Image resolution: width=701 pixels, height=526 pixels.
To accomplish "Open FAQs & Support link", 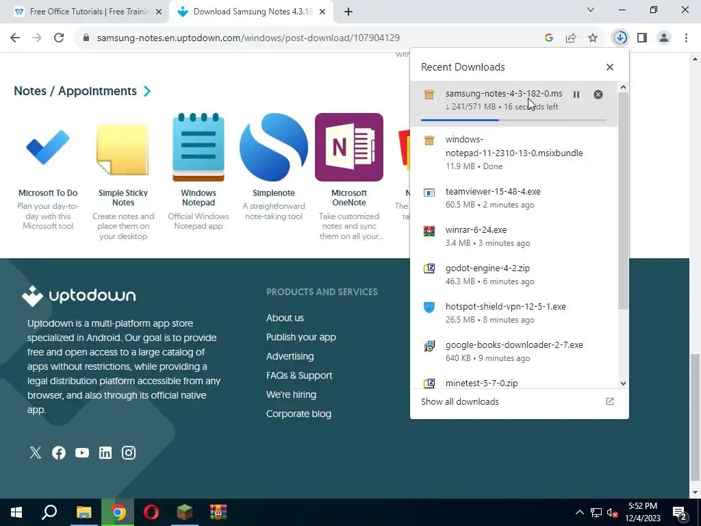I will [x=299, y=376].
